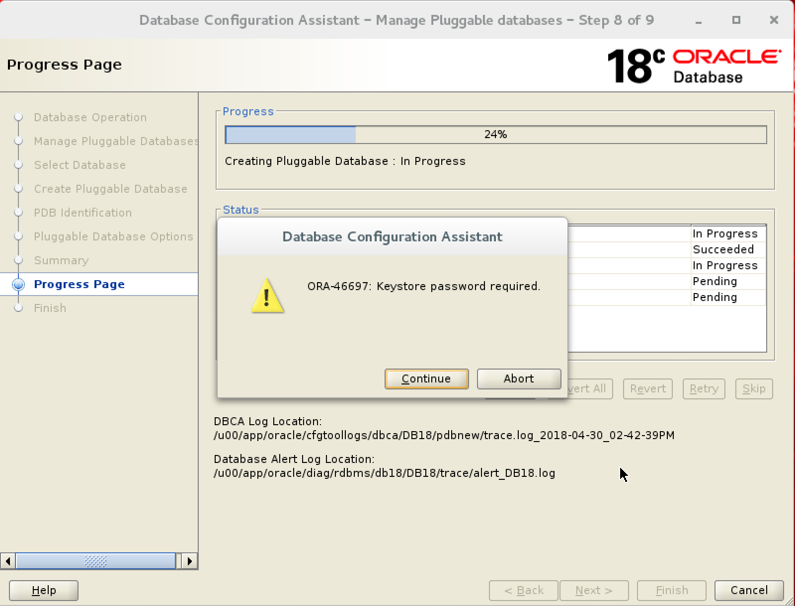
Task: Click the Next button
Action: click(x=594, y=590)
